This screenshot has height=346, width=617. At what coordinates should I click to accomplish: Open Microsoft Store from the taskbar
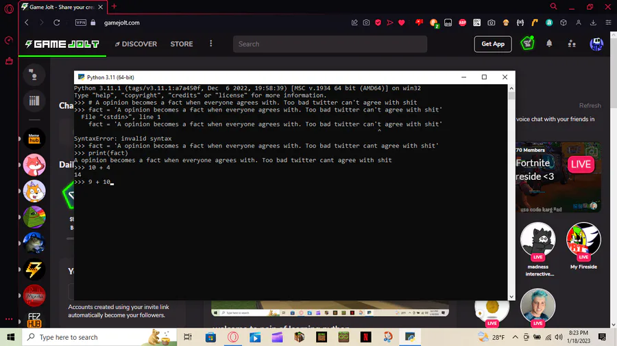coord(210,337)
